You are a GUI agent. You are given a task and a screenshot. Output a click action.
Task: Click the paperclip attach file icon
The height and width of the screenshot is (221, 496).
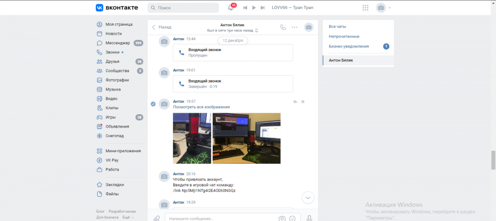[157, 219]
